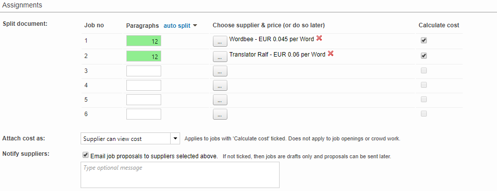Open the auto split dropdown
This screenshot has height=191, width=497.
click(195, 26)
